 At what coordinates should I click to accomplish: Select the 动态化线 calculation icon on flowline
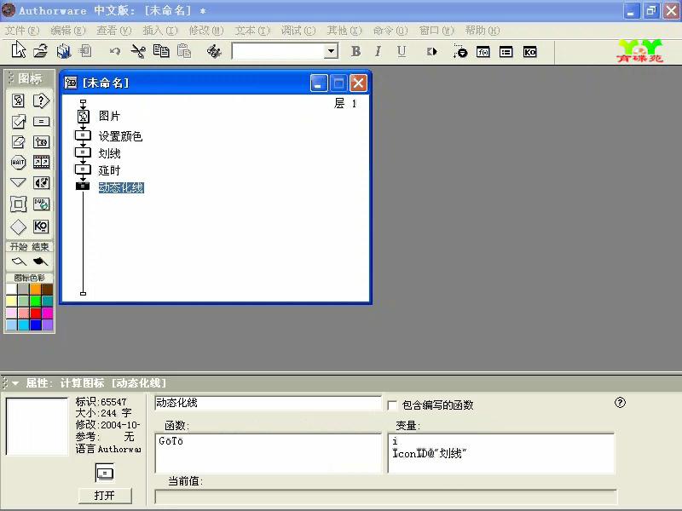[83, 187]
